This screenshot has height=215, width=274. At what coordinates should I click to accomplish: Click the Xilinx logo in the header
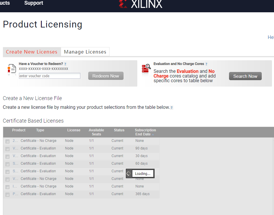141,4
